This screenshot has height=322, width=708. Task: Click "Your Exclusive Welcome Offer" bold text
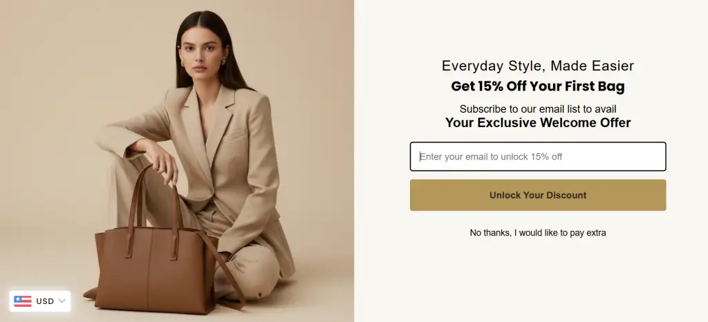[538, 123]
